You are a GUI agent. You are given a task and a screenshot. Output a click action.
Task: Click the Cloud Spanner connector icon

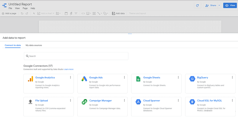coord(138,102)
